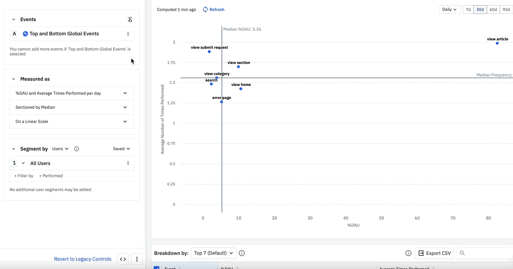Open the Refresh icon to recompute the chart
The image size is (513, 269).
[x=204, y=9]
